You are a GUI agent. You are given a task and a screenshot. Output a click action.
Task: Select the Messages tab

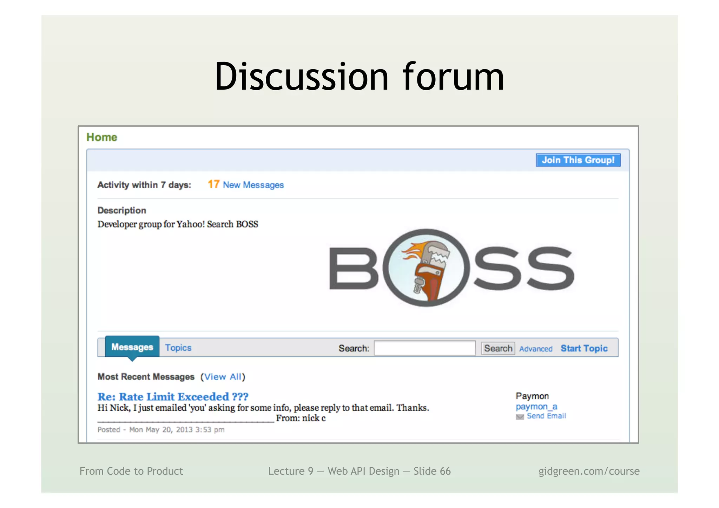(x=132, y=347)
